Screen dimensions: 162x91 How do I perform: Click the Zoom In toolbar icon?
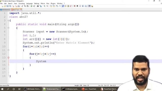[x=44, y=6]
